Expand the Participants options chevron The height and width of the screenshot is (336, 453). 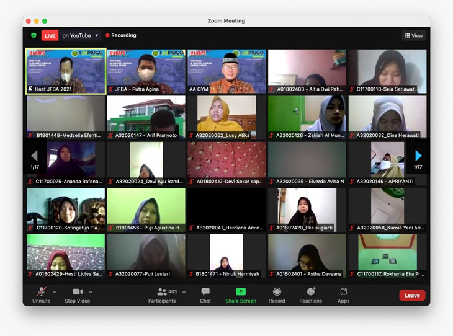pos(184,292)
